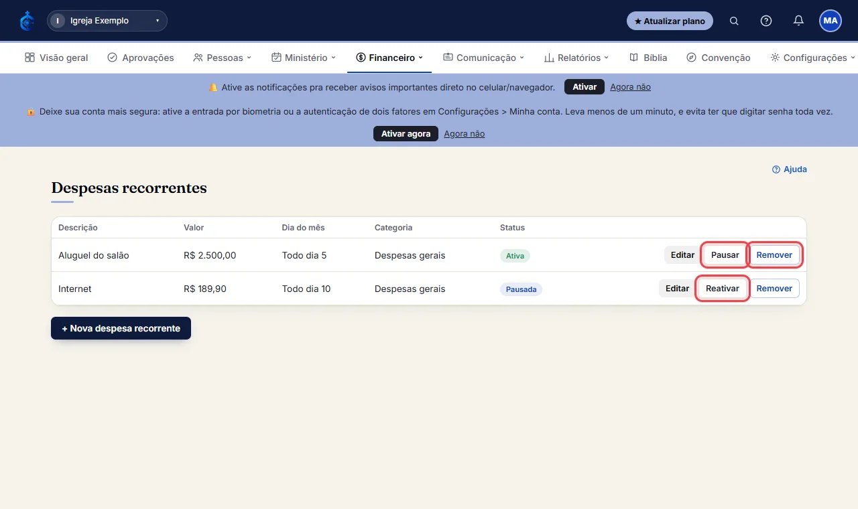858x509 pixels.
Task: Click the Status column header
Action: tap(512, 228)
